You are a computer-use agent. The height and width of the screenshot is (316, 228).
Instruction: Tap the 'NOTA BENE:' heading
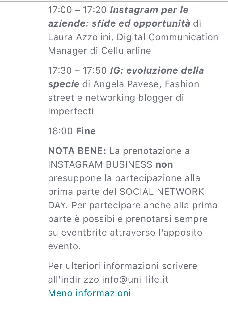[x=77, y=151]
